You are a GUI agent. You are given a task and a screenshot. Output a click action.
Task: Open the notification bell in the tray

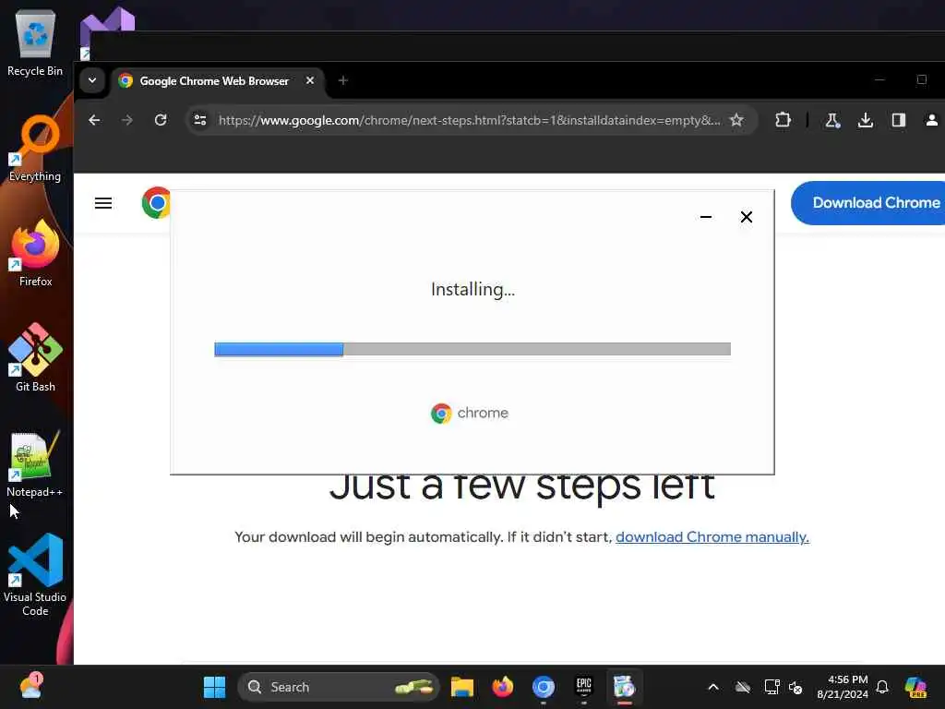pyautogui.click(x=882, y=687)
